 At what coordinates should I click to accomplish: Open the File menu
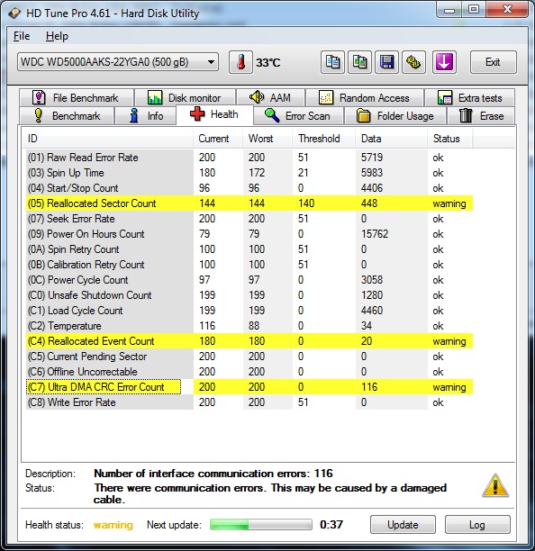(x=22, y=36)
